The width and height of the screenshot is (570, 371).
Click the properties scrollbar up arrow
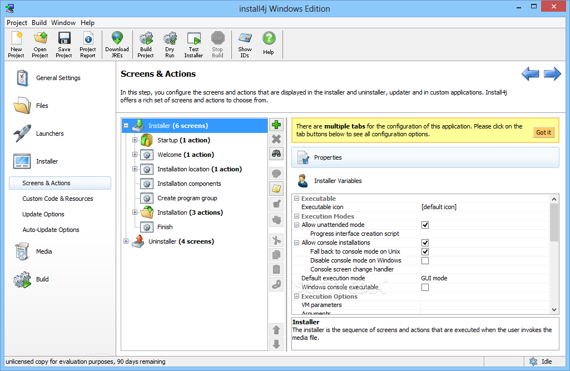tap(554, 199)
